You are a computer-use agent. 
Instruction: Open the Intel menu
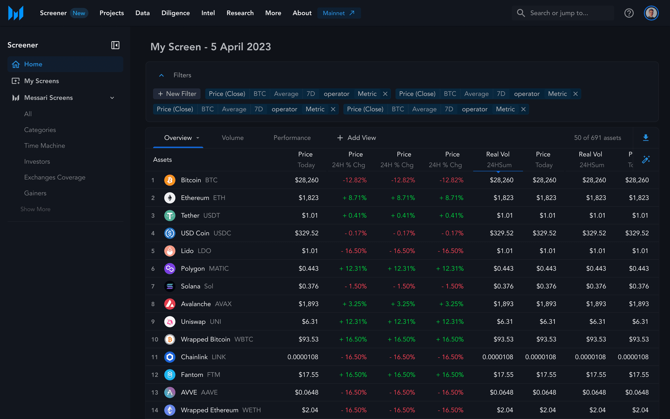(208, 13)
